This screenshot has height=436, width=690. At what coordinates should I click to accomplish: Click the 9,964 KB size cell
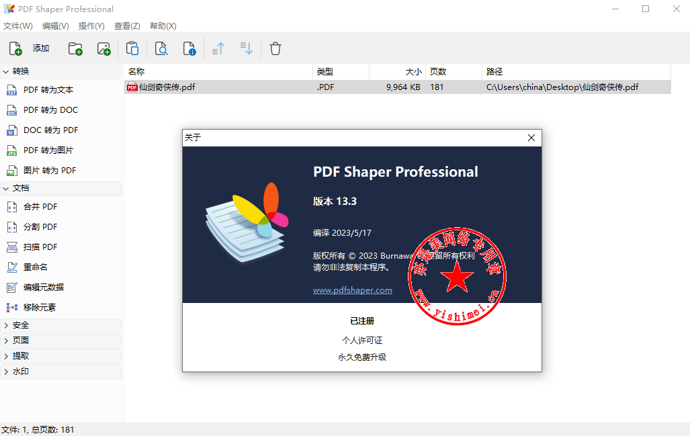click(x=403, y=87)
